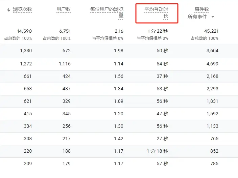The height and width of the screenshot is (178, 238).
Task: Click the views cell 308
Action: [28, 139]
